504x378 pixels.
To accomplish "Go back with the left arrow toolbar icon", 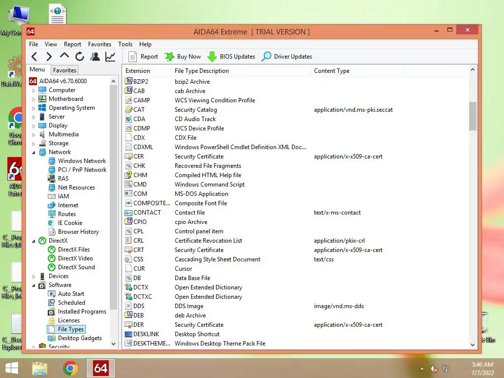I will pyautogui.click(x=34, y=57).
